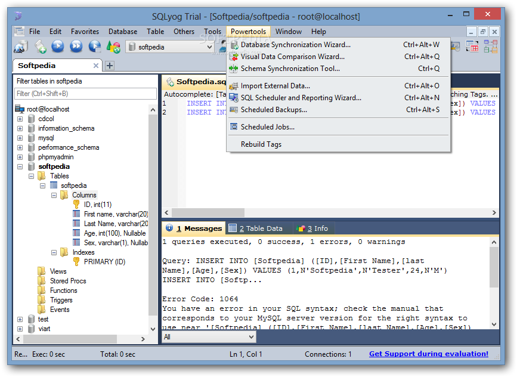Click the Stored Procs folder icon
517x377 pixels.
42,281
